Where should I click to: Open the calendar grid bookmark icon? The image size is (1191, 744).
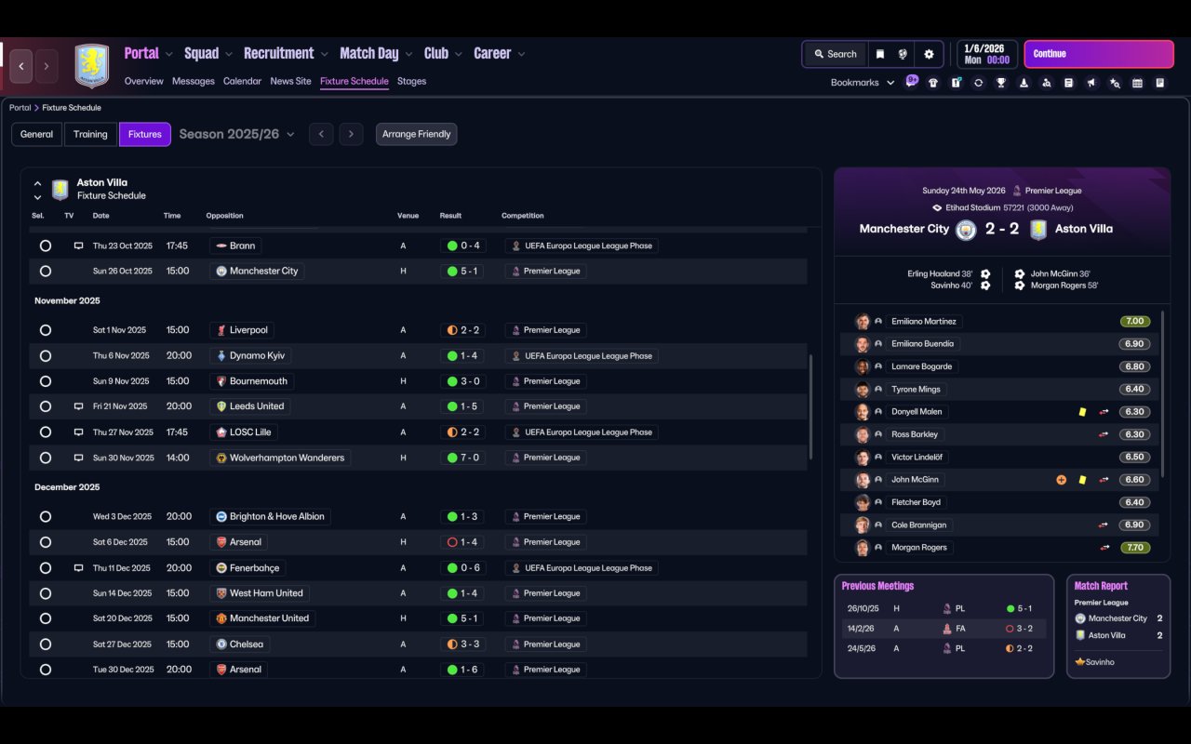1137,83
